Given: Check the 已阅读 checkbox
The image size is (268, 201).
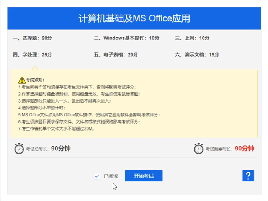Looking at the screenshot, I should tap(97, 176).
